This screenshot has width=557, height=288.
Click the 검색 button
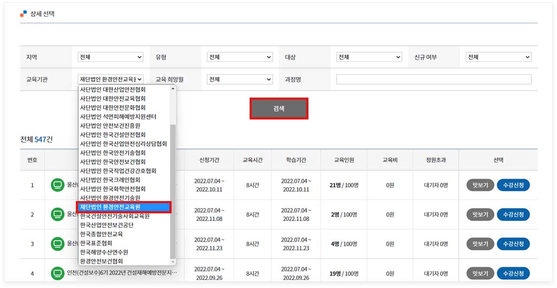coord(279,108)
